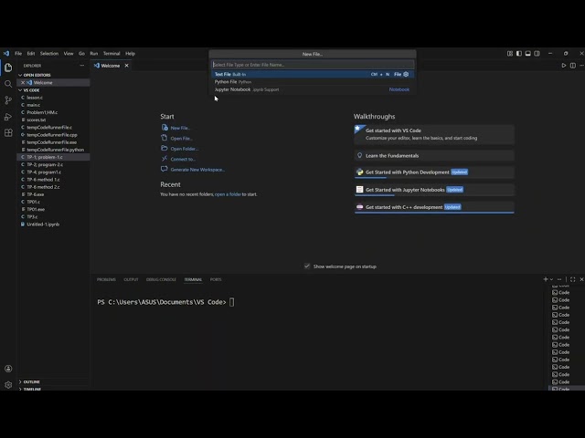Open the Extensions view
The image size is (585, 438).
[8, 133]
